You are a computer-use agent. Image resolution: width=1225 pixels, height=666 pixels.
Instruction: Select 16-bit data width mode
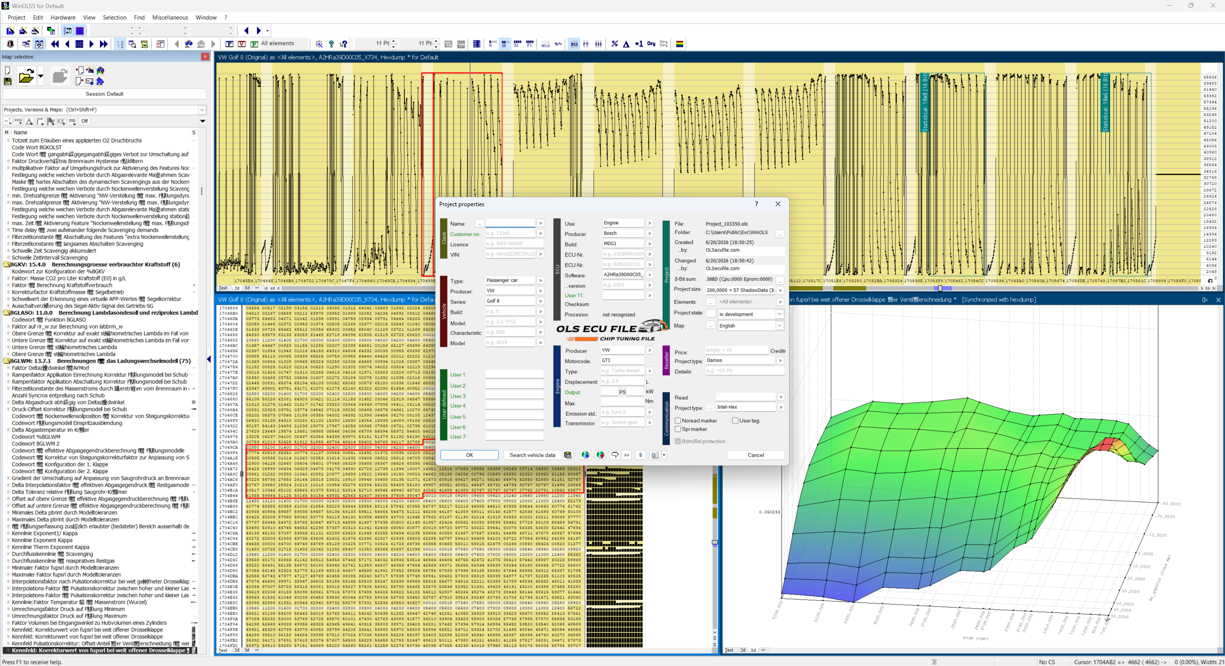coord(504,44)
